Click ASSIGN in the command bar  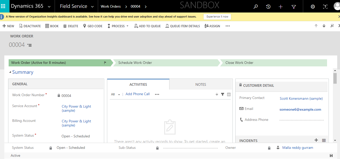pyautogui.click(x=212, y=26)
